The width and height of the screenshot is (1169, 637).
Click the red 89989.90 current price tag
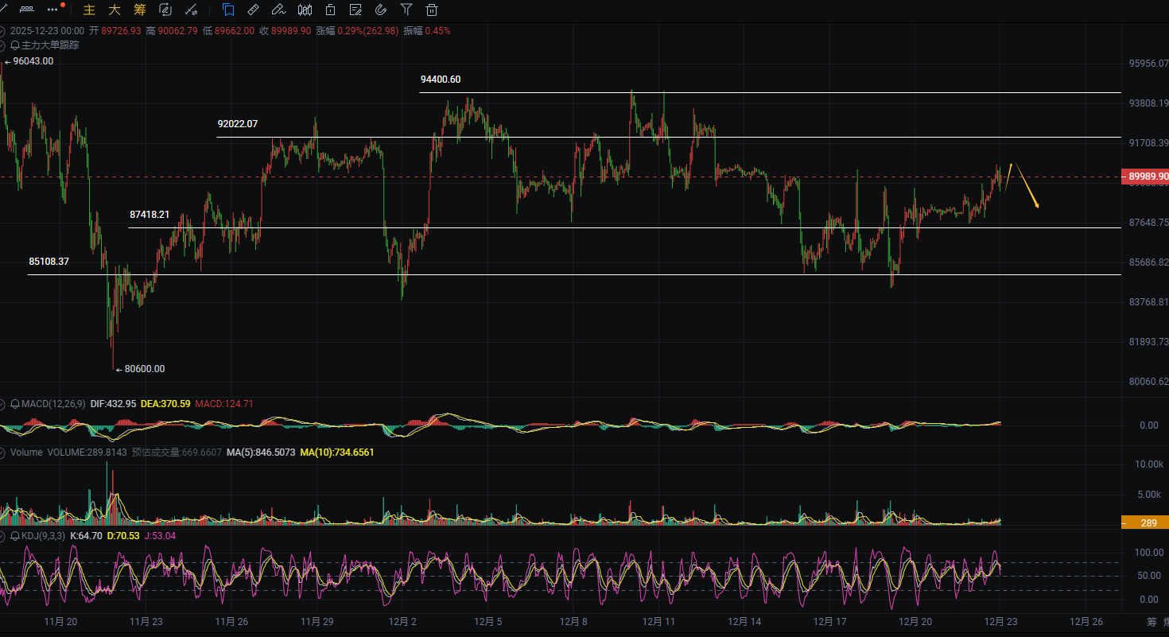(x=1144, y=177)
